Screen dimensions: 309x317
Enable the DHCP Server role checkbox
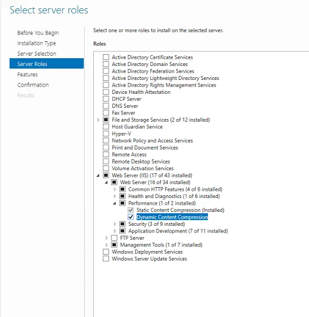coord(106,99)
